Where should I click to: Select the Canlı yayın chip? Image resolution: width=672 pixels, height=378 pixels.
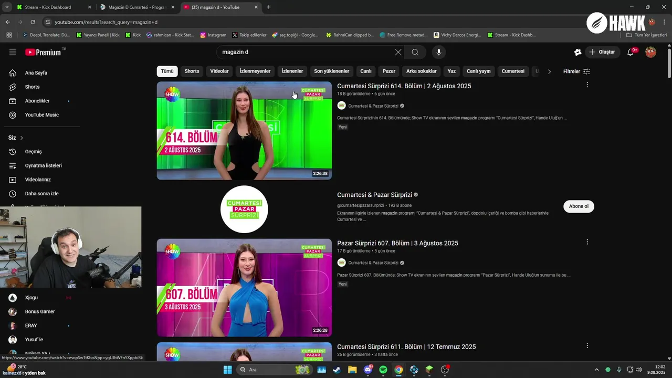tap(478, 71)
